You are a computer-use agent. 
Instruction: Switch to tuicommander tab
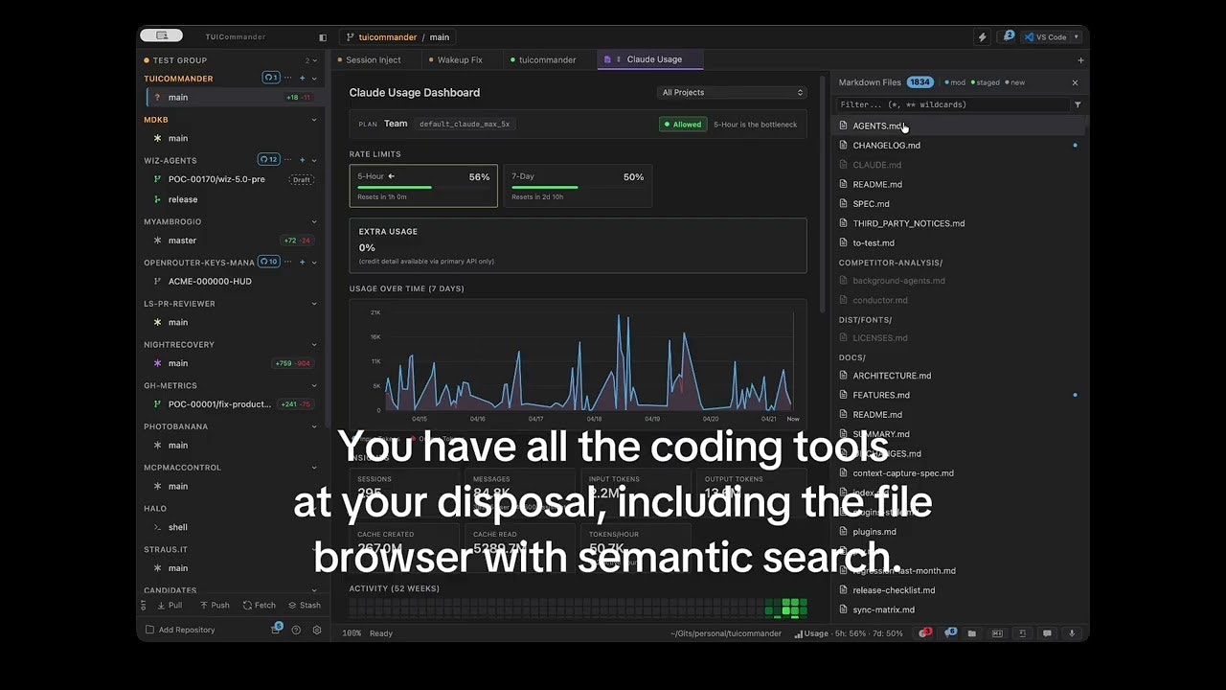[x=548, y=60]
